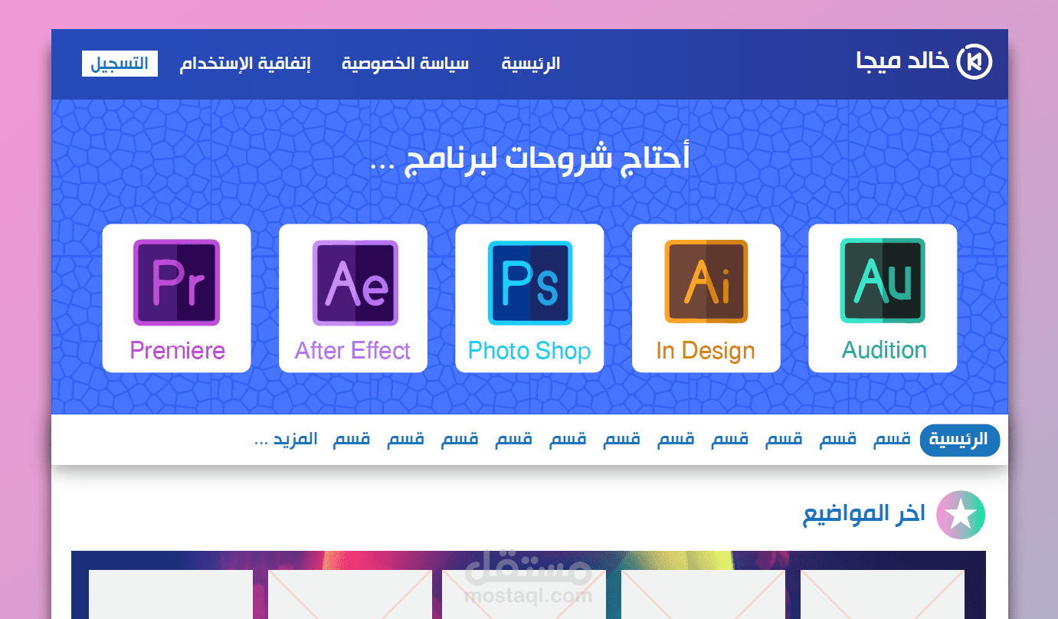Open the إتفاقية الإستخدام usage agreement link
1058x619 pixels.
245,64
